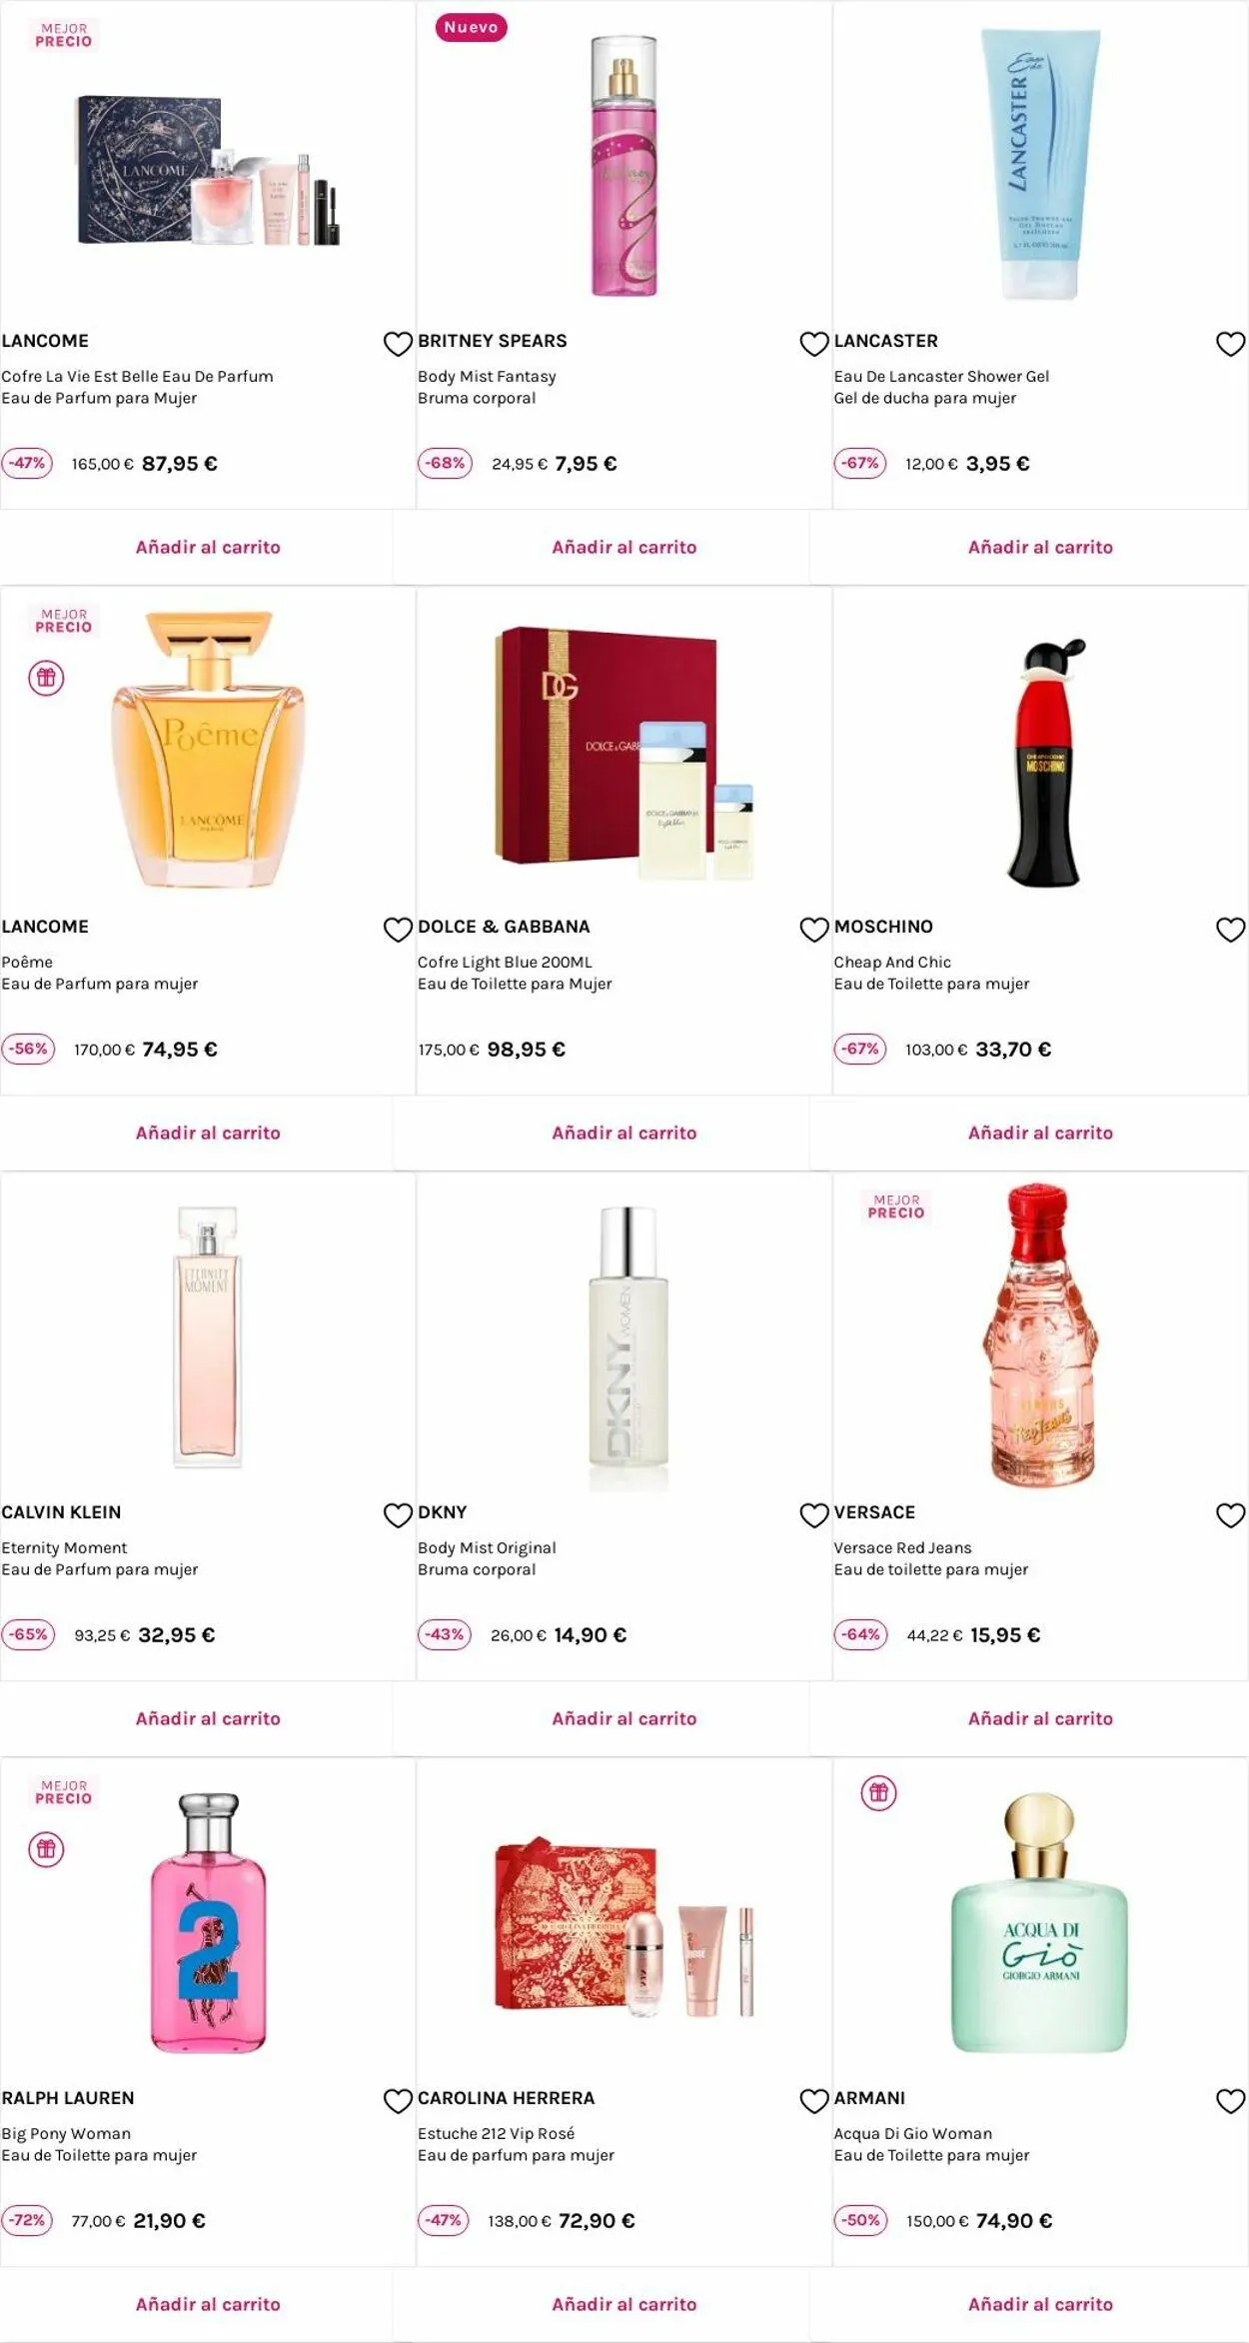Open the Versace Red Jeans product title
The height and width of the screenshot is (2343, 1249).
tap(902, 1547)
